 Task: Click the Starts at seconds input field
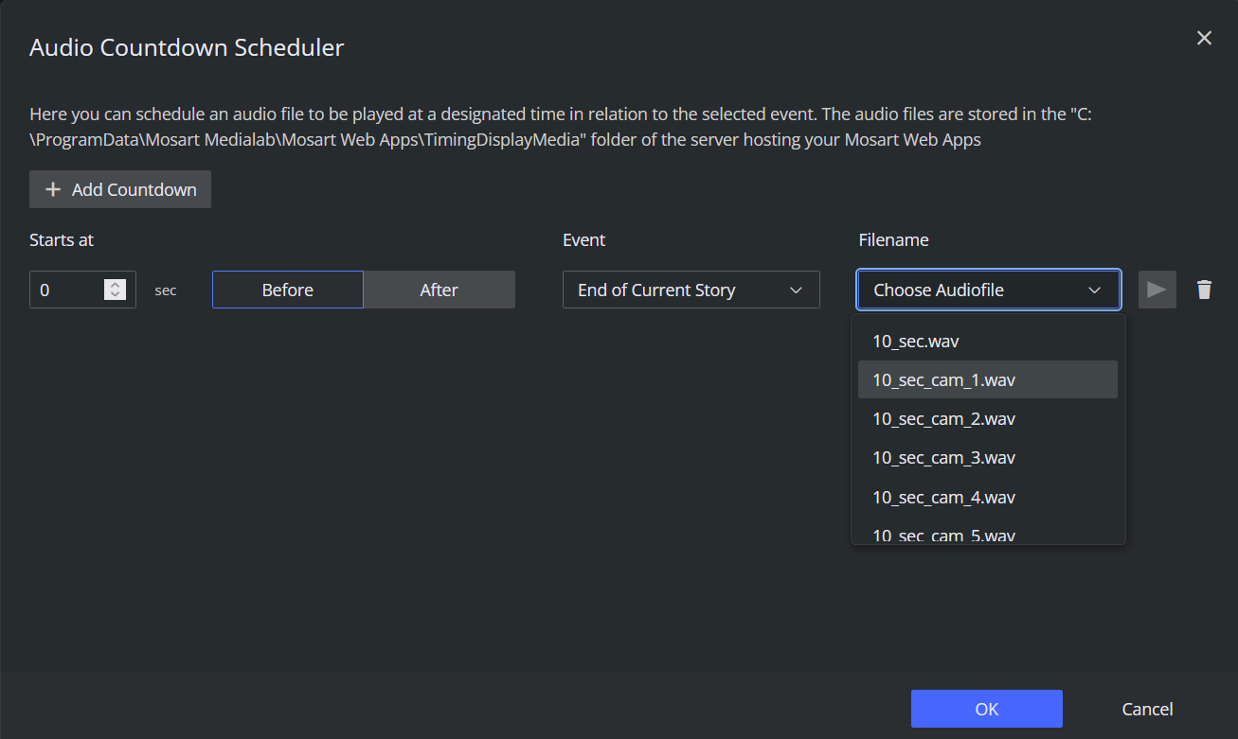pyautogui.click(x=66, y=290)
